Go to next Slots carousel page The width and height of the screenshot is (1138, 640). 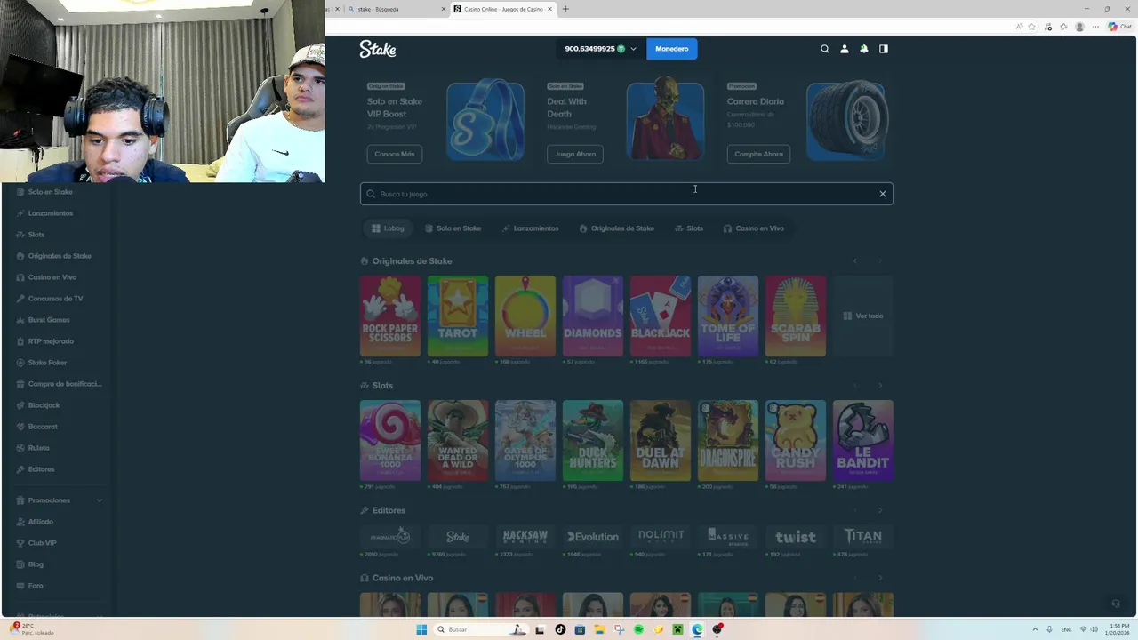(x=880, y=386)
